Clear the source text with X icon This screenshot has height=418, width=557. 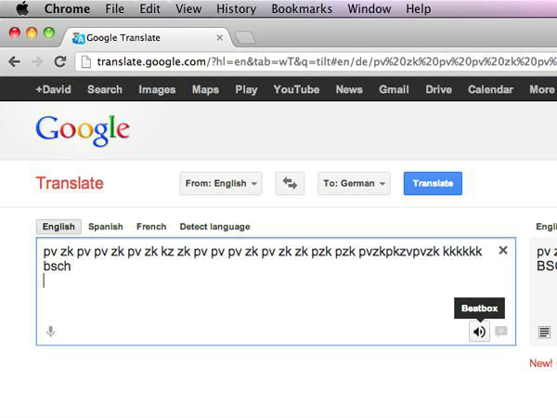point(502,250)
